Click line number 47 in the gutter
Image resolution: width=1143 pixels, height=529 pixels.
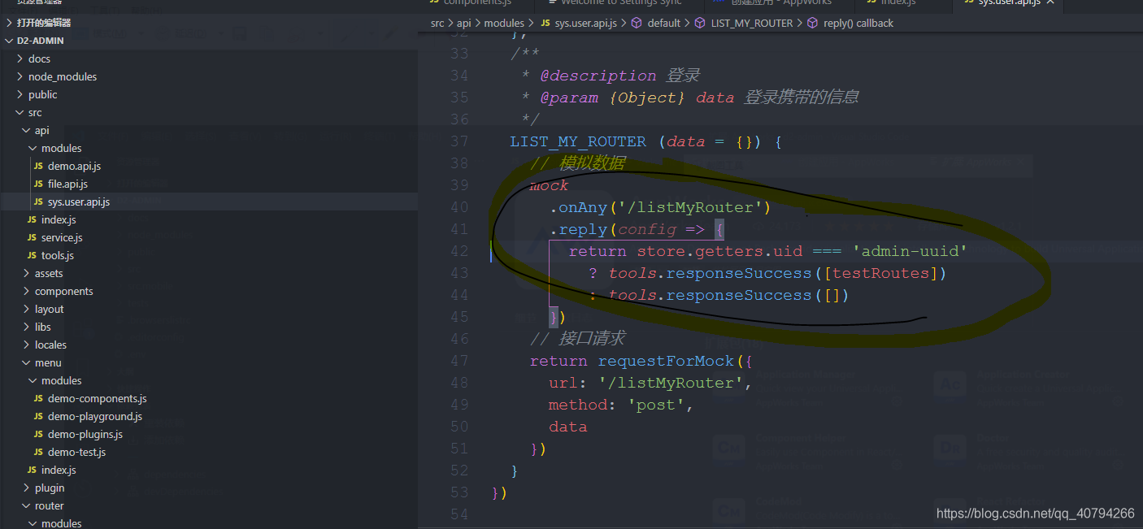459,361
